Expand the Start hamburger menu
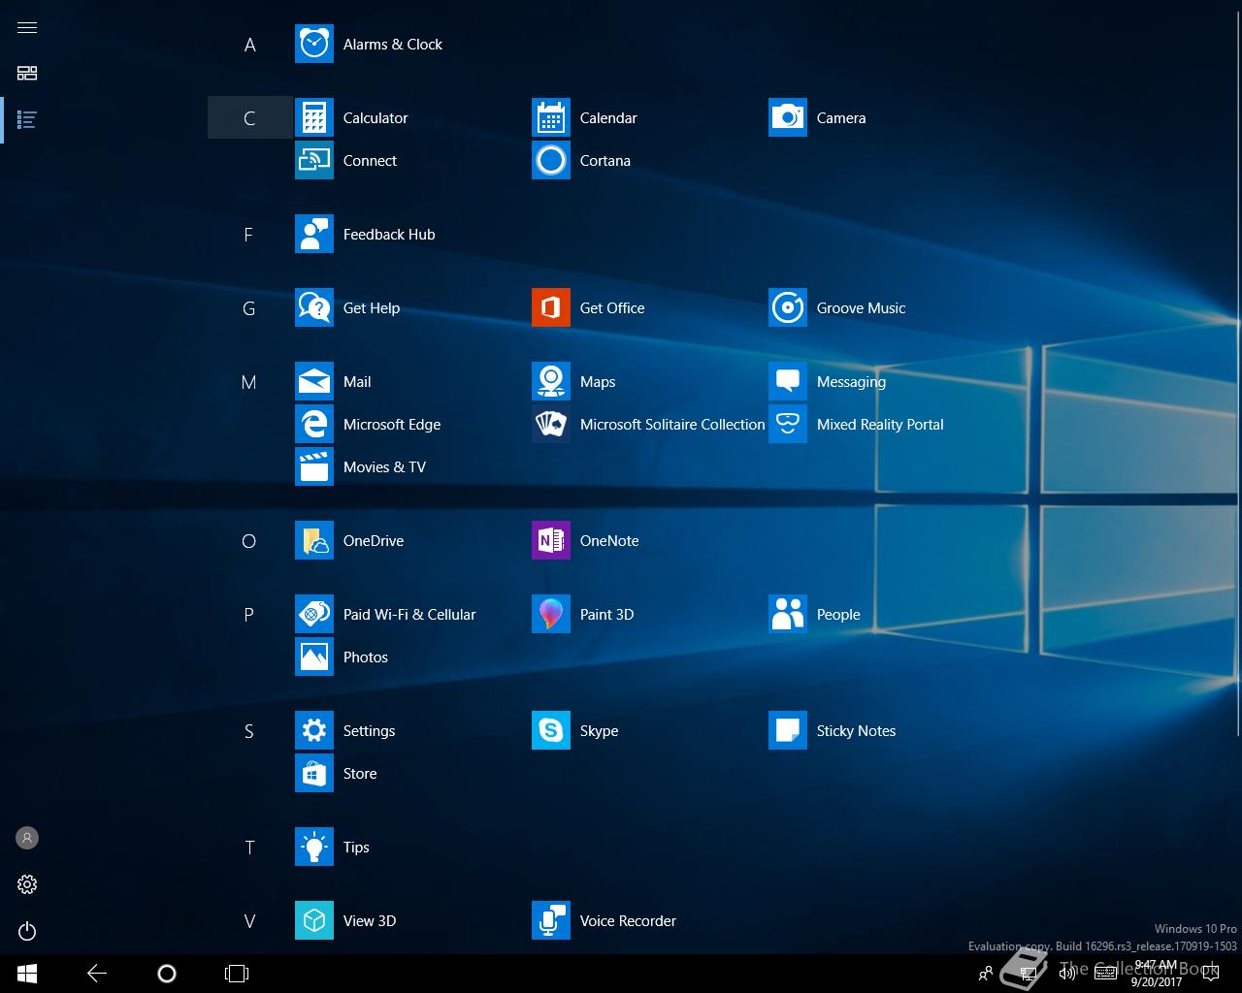The image size is (1242, 993). coord(27,27)
